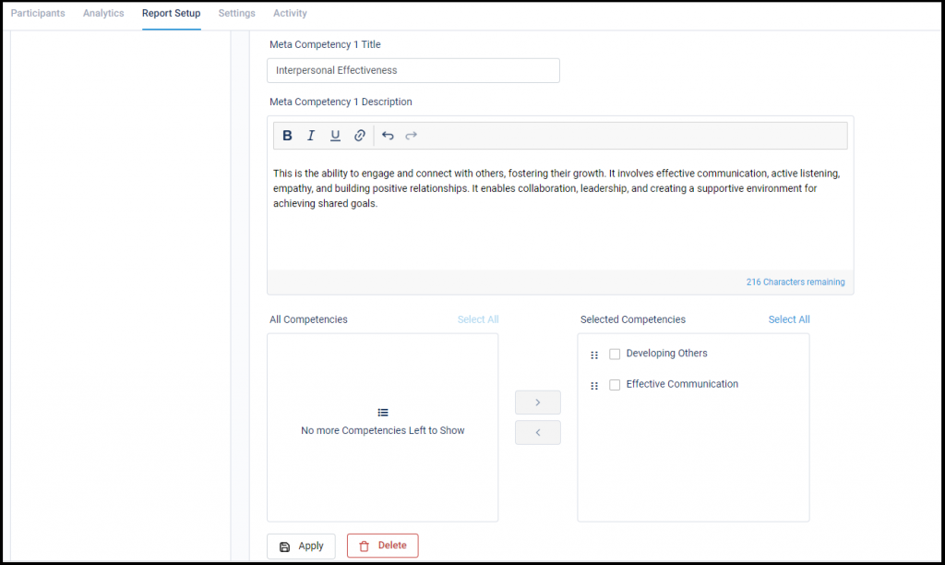The image size is (945, 565).
Task: Apply underline formatting in the description editor
Action: (x=335, y=135)
